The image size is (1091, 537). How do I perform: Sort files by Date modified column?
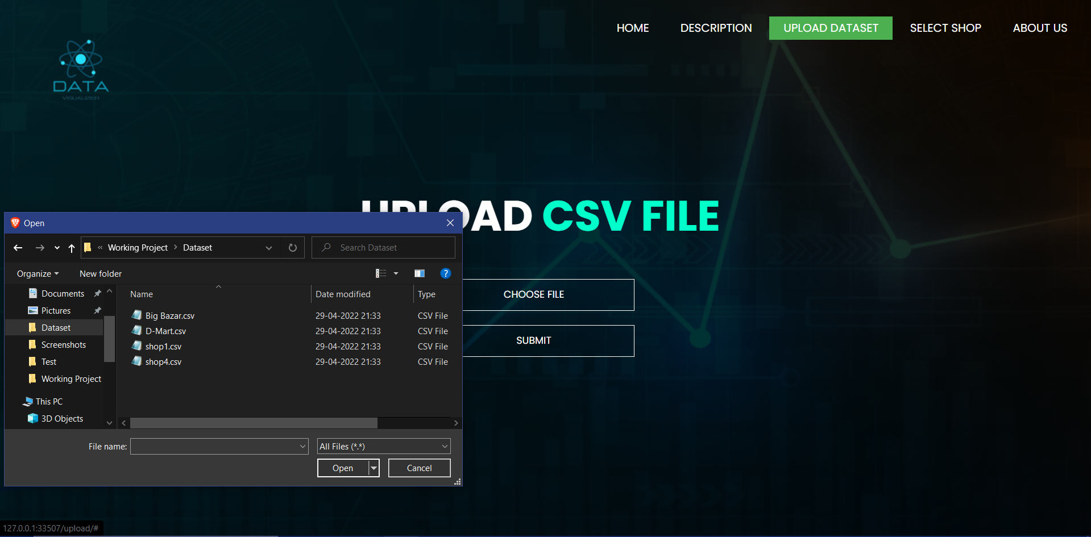point(343,294)
